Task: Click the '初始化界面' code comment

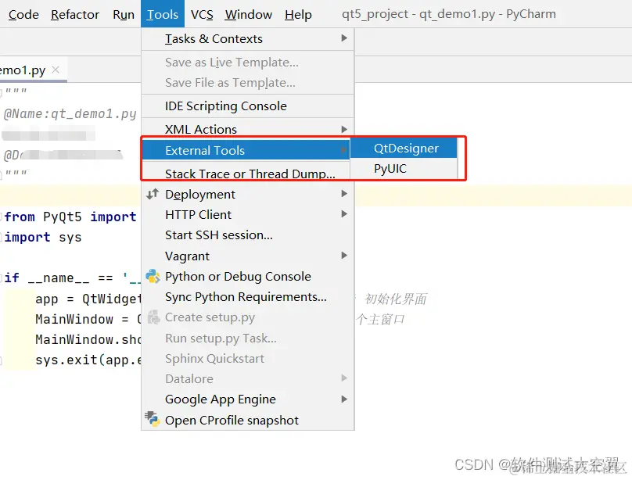Action: [396, 299]
